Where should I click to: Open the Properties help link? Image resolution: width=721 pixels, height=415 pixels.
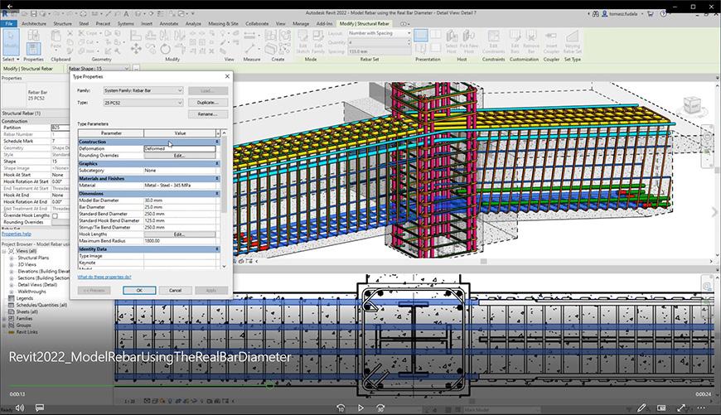point(16,234)
